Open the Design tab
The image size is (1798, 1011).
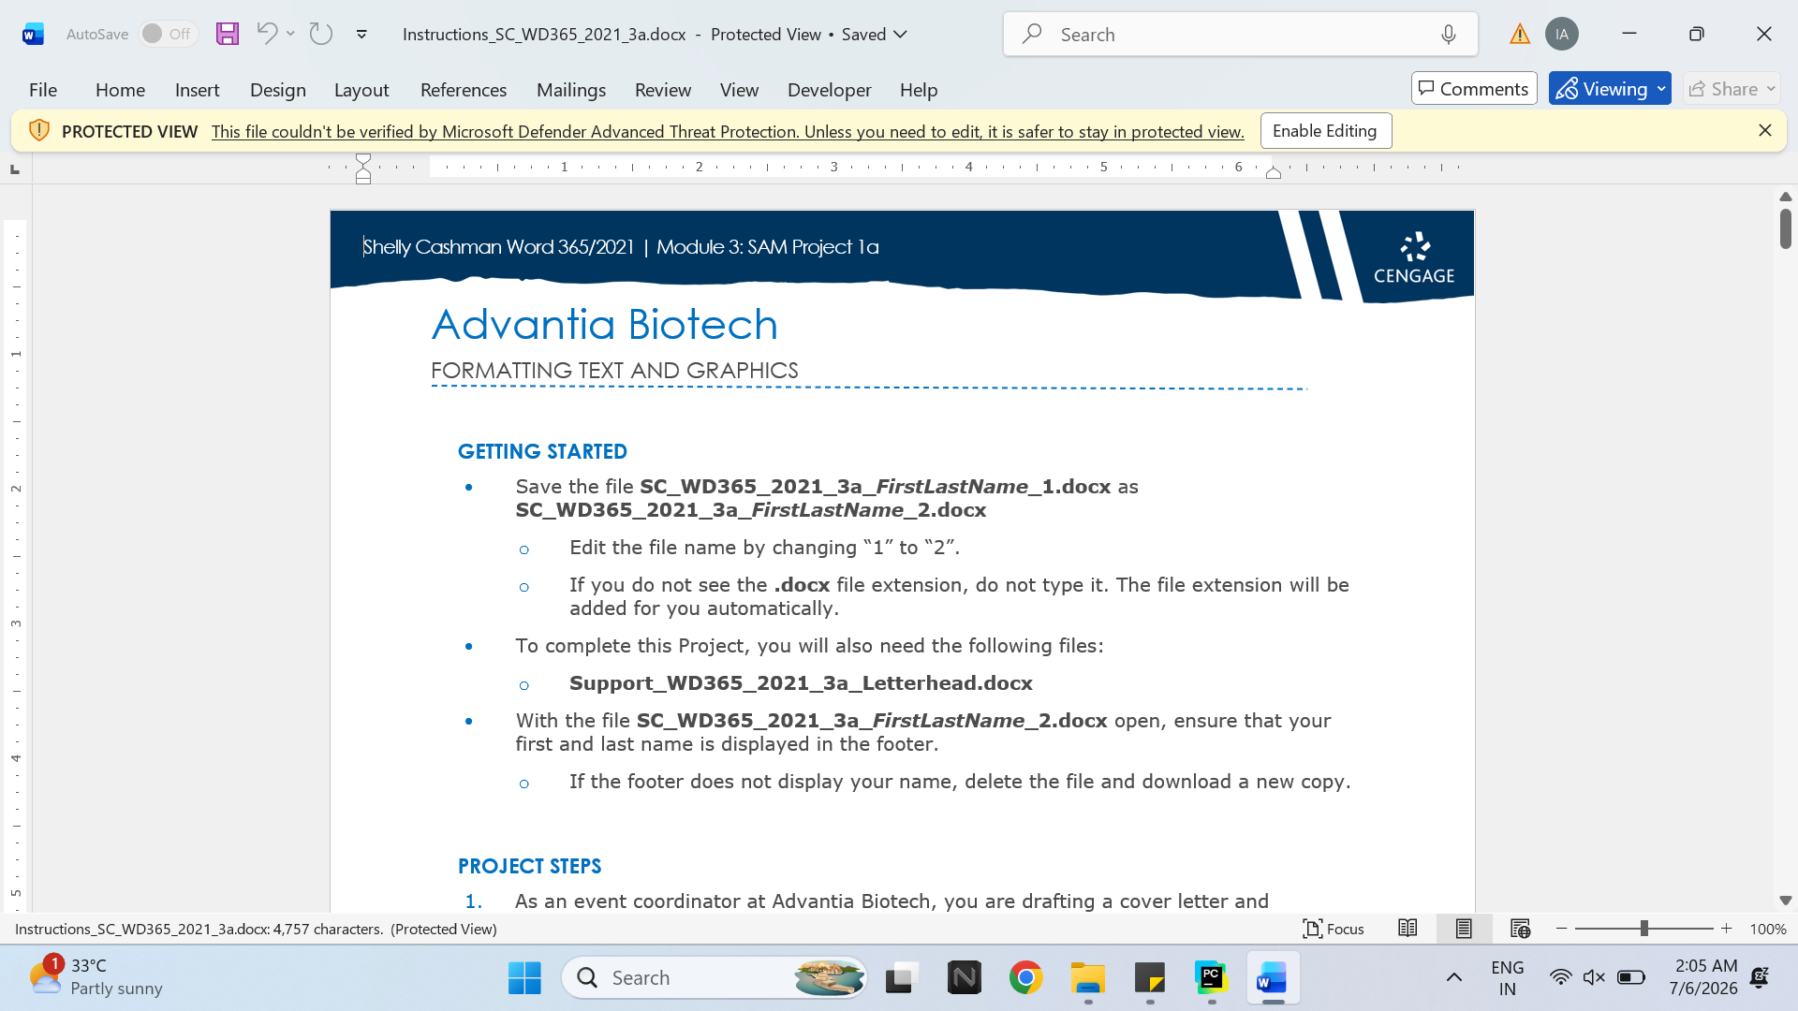(278, 90)
